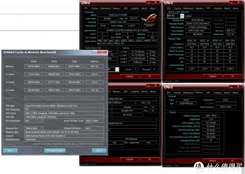
Task: Click OK in the CPU-Z CPU window
Action: (x=150, y=76)
